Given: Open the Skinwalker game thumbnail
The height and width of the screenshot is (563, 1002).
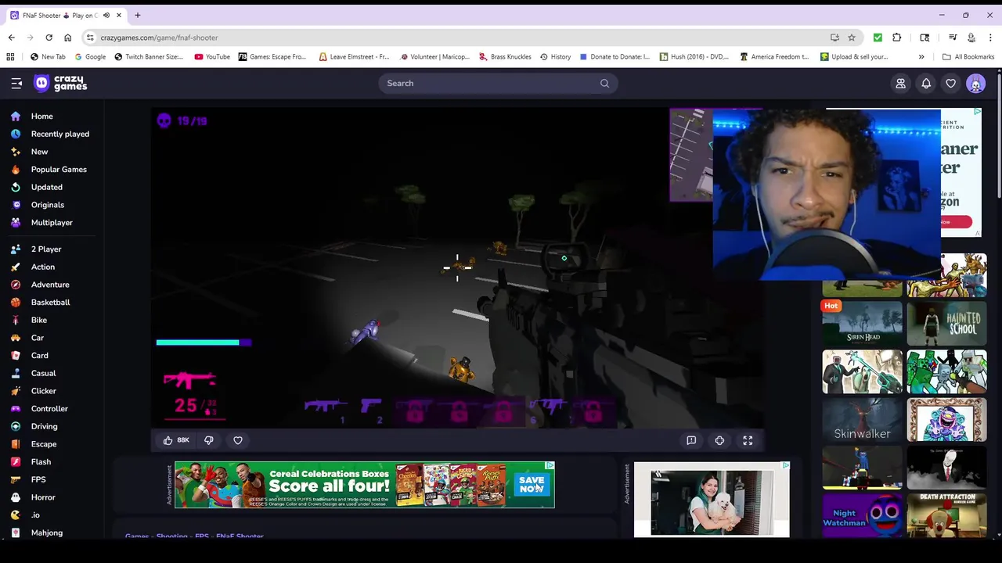Looking at the screenshot, I should 862,420.
